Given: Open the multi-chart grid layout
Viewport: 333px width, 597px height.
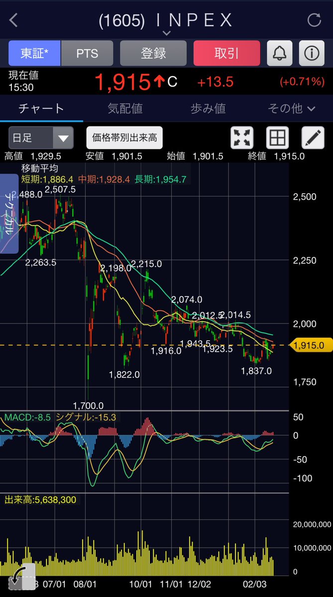Looking at the screenshot, I should 278,138.
